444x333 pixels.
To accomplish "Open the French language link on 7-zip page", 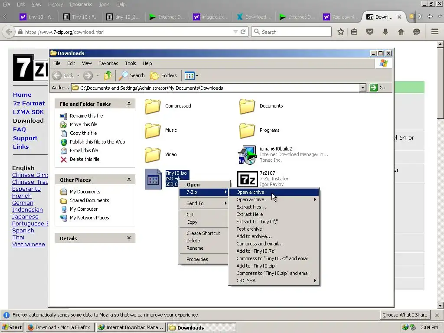I will click(x=22, y=196).
